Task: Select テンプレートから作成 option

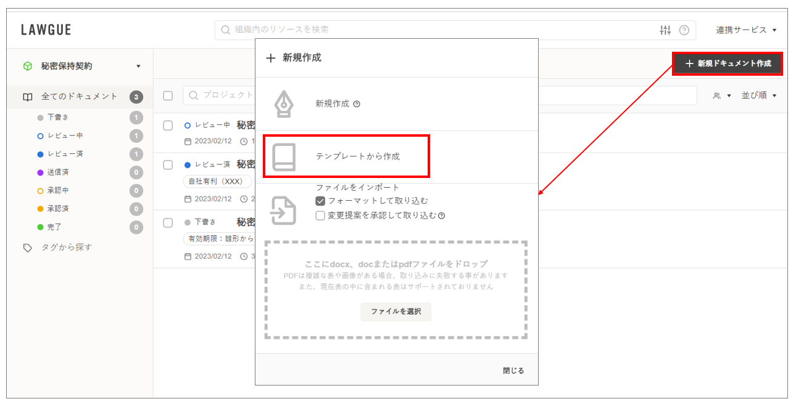Action: click(357, 156)
